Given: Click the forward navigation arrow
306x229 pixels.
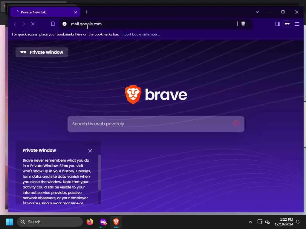Looking at the screenshot, I should click(x=24, y=24).
